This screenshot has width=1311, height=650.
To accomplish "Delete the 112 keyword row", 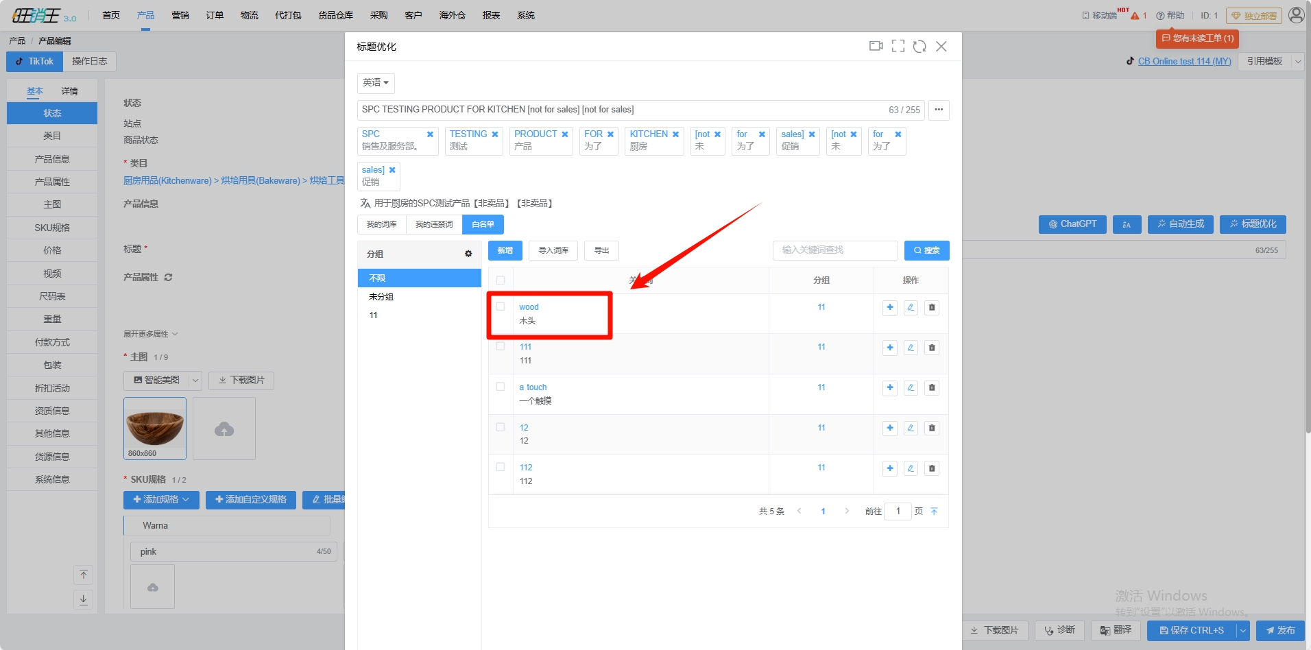I will point(932,469).
